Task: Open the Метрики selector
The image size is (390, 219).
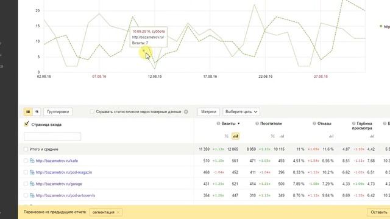Action: [208, 112]
